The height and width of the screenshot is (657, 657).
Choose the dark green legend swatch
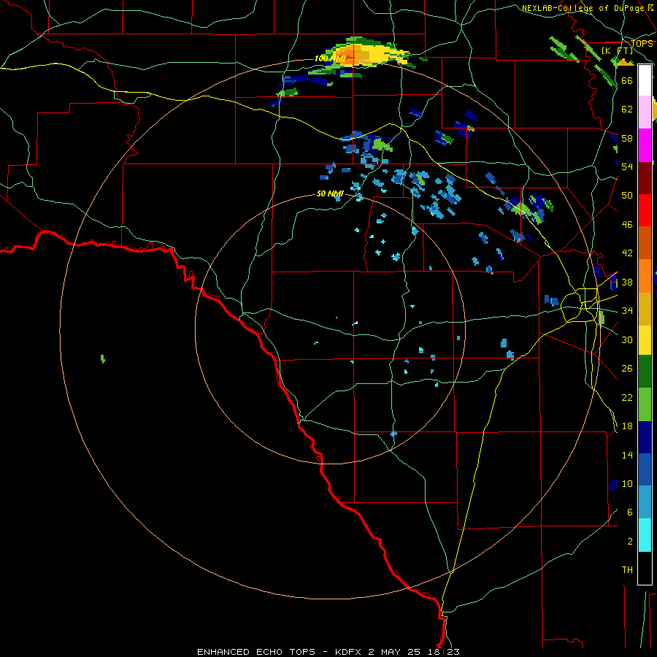(645, 372)
